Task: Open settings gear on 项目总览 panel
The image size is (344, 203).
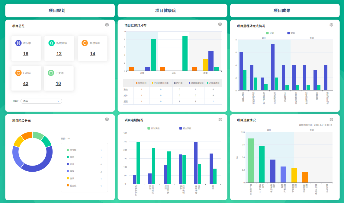Action: [x=107, y=24]
